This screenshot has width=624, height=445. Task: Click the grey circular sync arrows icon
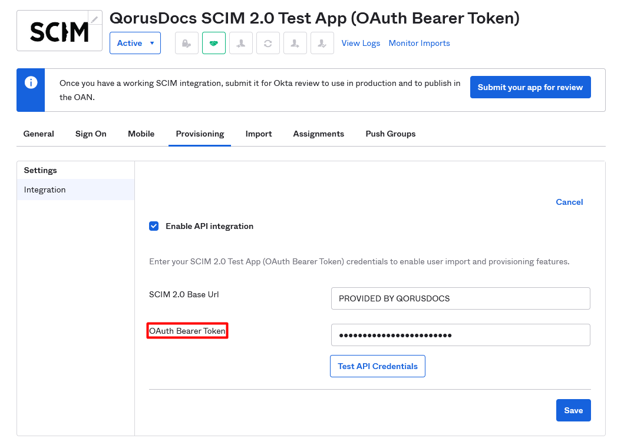pyautogui.click(x=268, y=43)
